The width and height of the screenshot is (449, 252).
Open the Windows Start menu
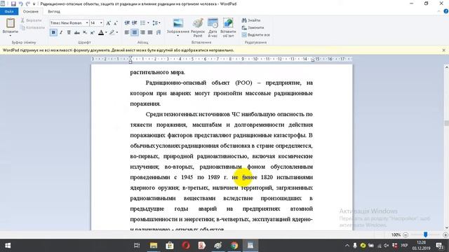(8, 246)
